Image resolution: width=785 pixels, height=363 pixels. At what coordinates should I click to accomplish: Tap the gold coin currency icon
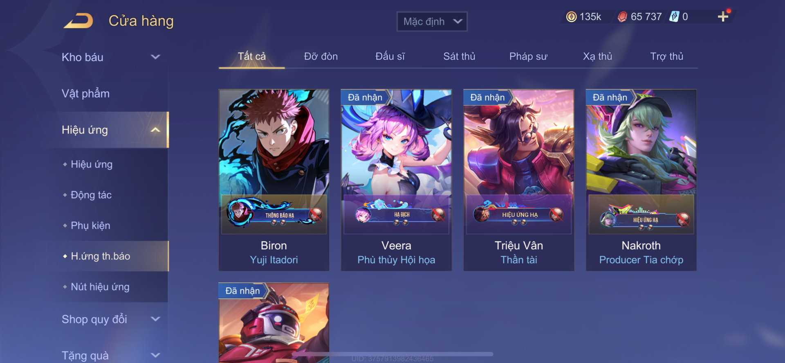(571, 17)
